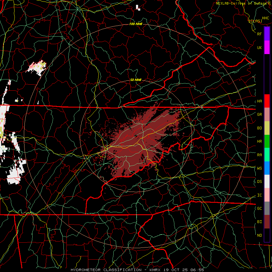Pick the dark green HR swatch
272x272 pixels.
[267, 141]
